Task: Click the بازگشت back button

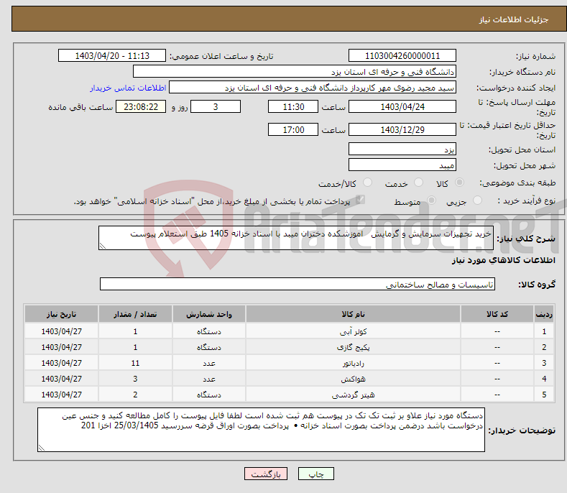Action: pyautogui.click(x=266, y=474)
